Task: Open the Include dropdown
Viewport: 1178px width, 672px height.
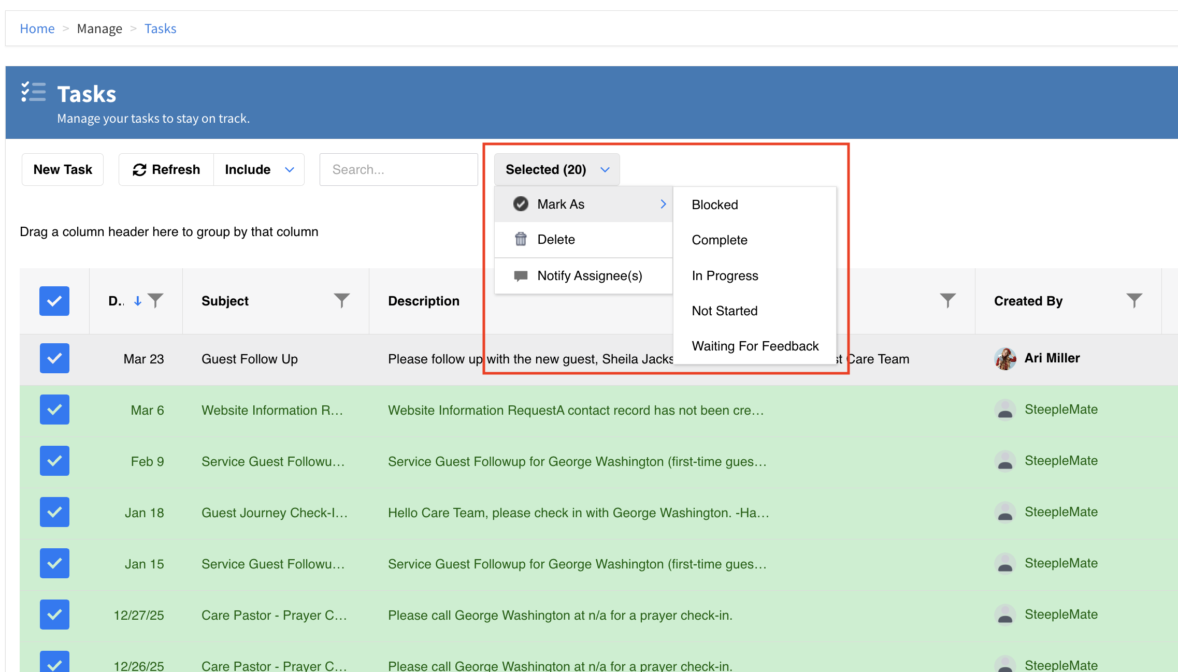Action: click(x=259, y=169)
